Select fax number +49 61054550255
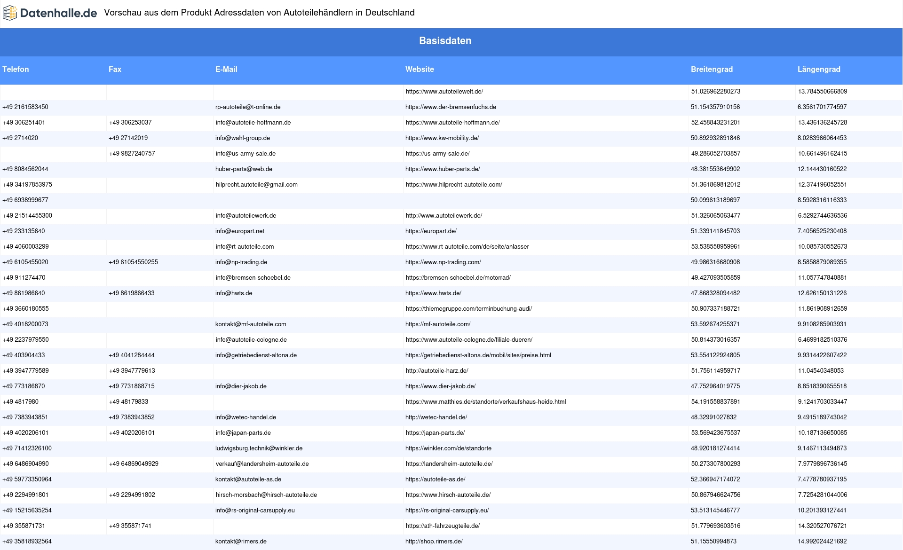903x550 pixels. point(133,262)
